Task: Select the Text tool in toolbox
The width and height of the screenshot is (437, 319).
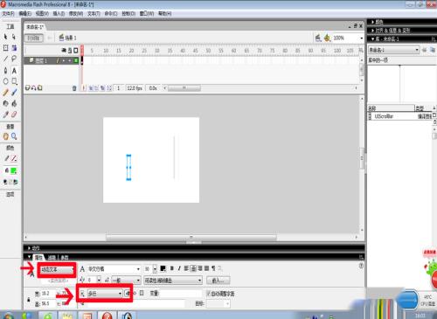Action: (14, 71)
